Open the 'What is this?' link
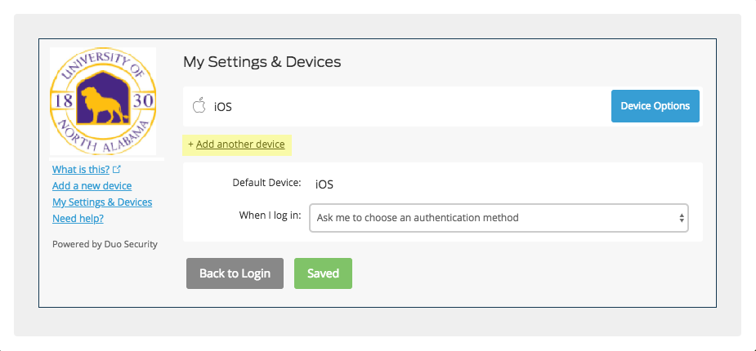Image resolution: width=756 pixels, height=351 pixels. click(x=81, y=170)
